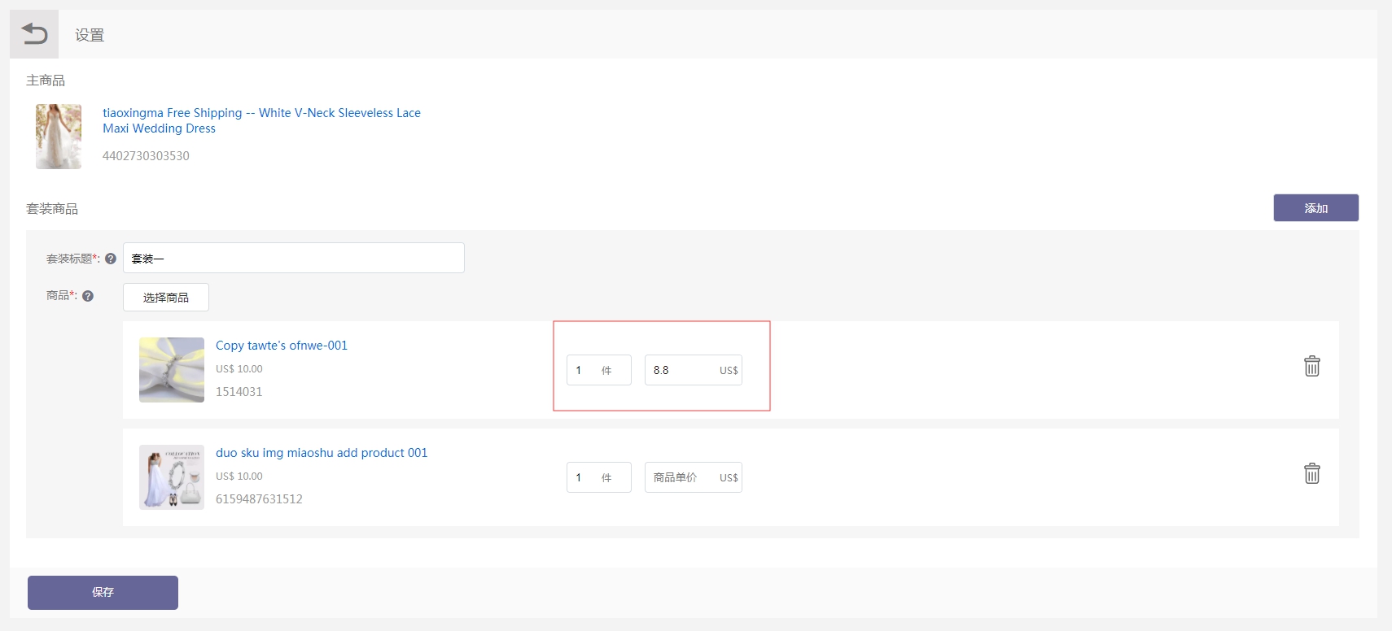The height and width of the screenshot is (631, 1392).
Task: Click the 选择商品 button
Action: point(166,298)
